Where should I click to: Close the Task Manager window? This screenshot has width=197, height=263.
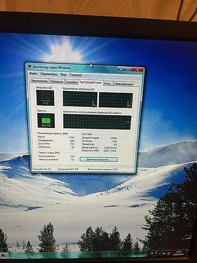(x=137, y=69)
